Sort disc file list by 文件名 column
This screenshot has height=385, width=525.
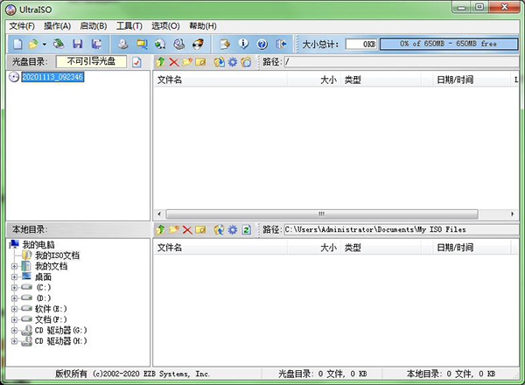point(220,80)
